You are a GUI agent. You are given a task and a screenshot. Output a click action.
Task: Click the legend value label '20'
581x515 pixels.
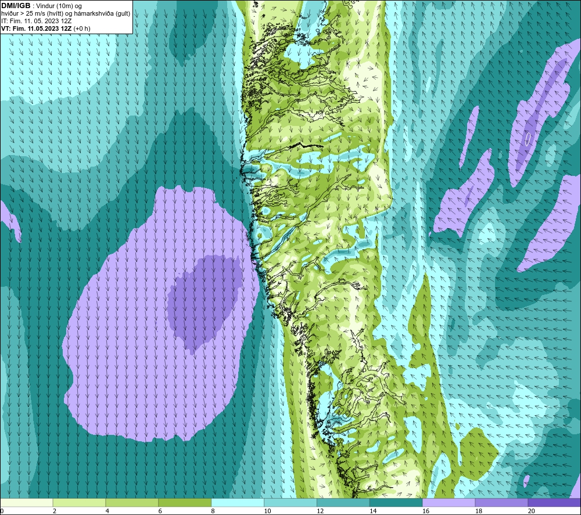point(532,511)
